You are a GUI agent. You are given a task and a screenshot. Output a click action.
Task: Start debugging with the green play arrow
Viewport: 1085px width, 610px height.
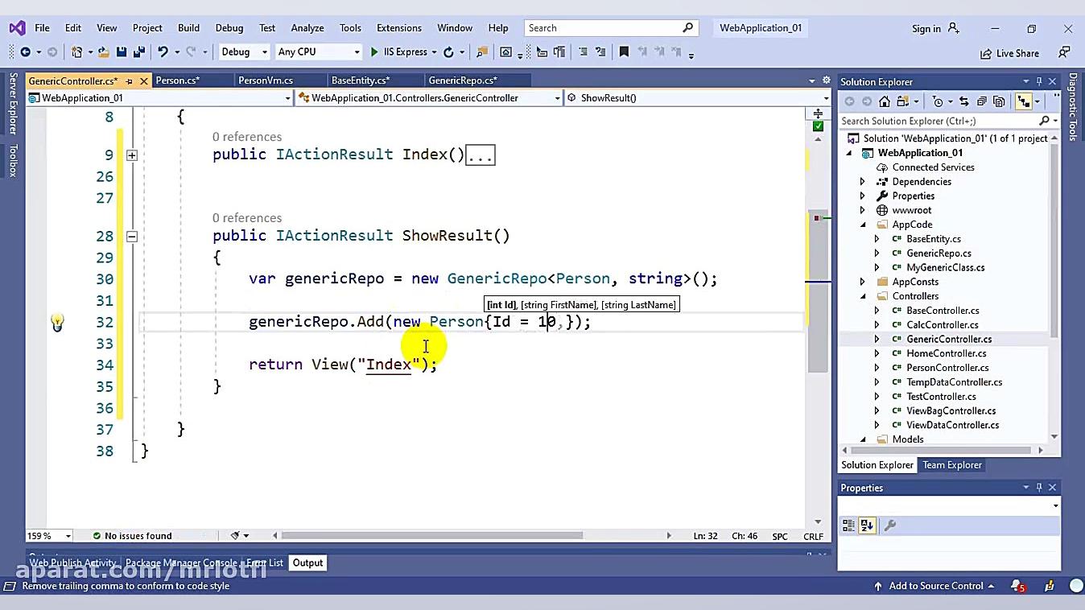373,52
